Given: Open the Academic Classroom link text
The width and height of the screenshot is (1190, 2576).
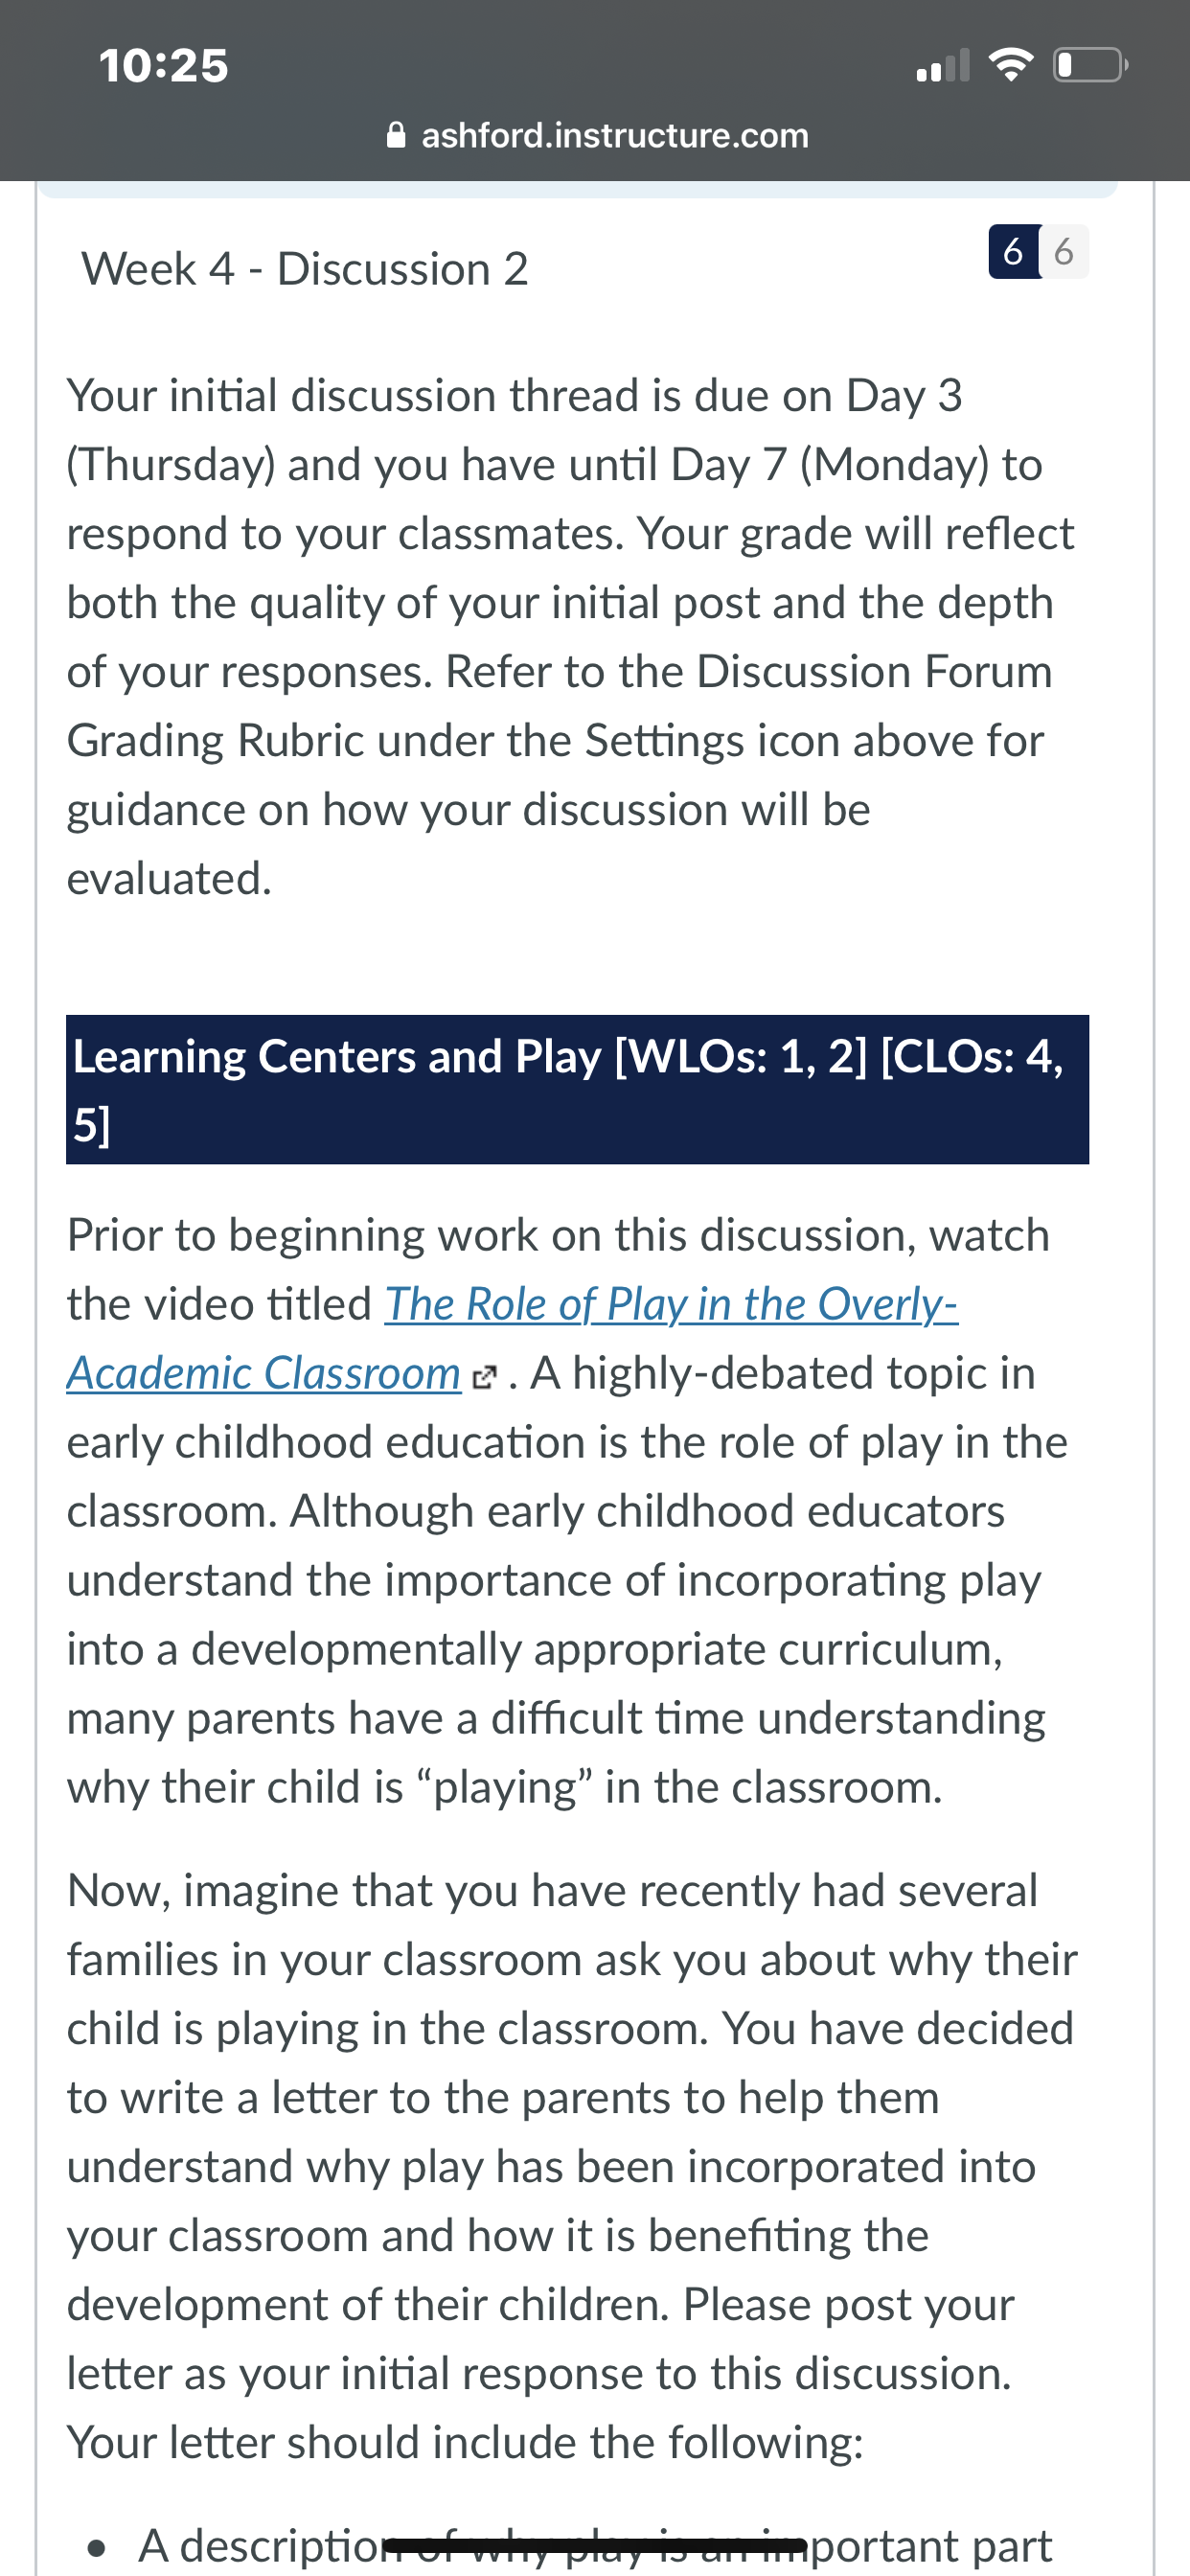Looking at the screenshot, I should (x=264, y=1373).
